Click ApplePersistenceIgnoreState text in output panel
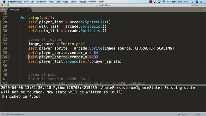Viewport: 206px width, 116px height. click(x=132, y=88)
